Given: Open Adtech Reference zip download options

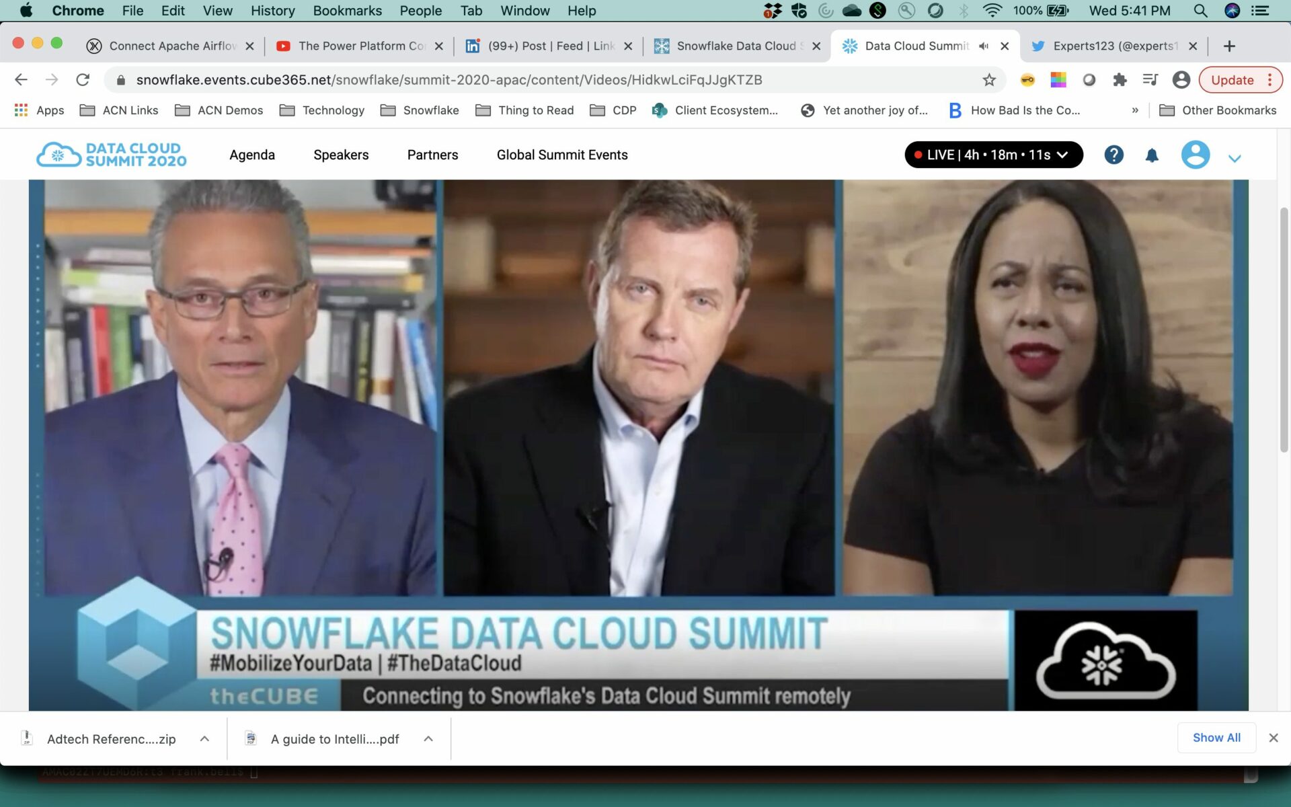Looking at the screenshot, I should 204,738.
